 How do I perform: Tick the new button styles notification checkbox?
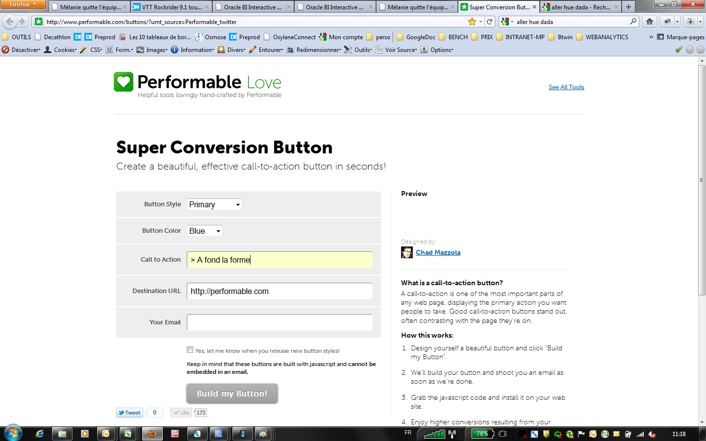(x=190, y=350)
